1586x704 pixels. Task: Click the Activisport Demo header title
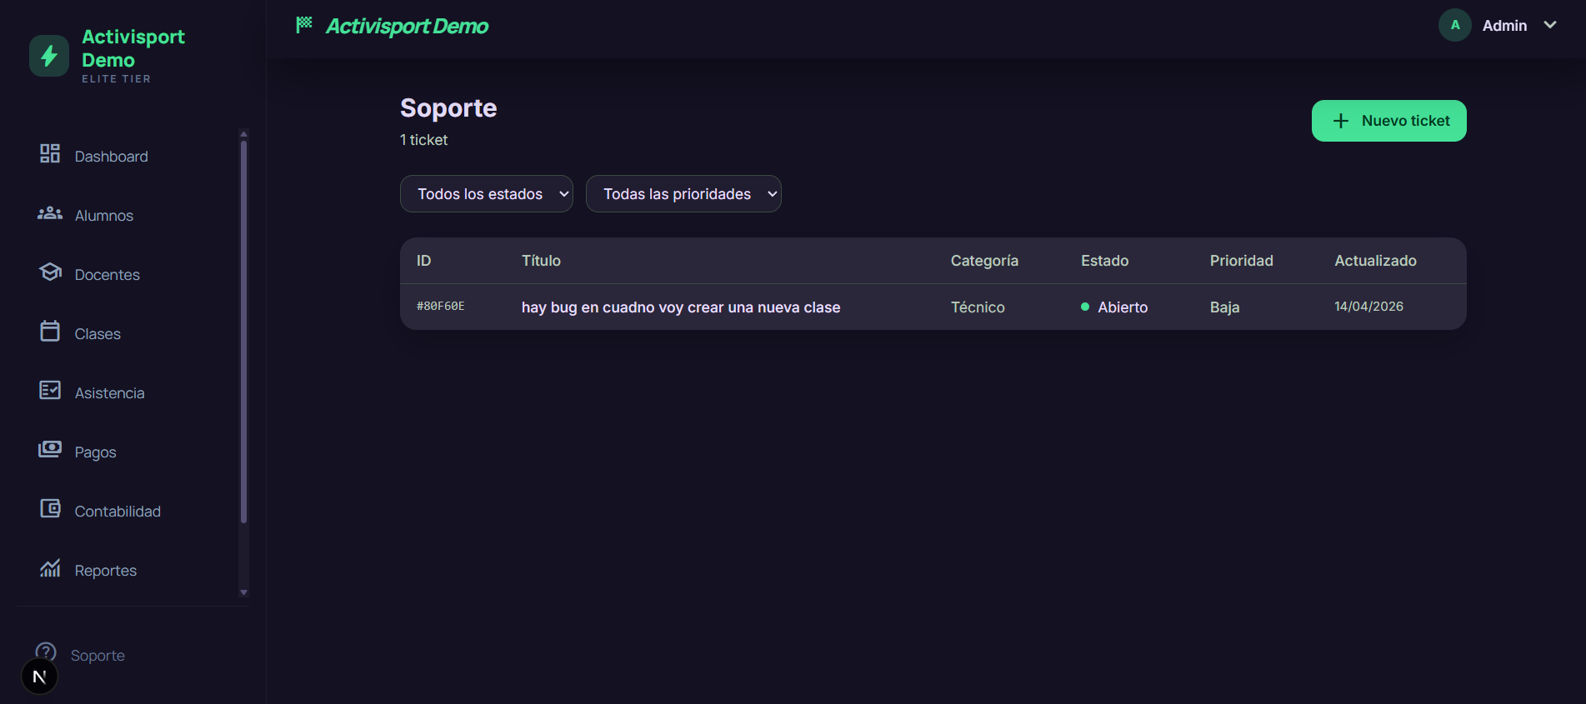click(407, 26)
